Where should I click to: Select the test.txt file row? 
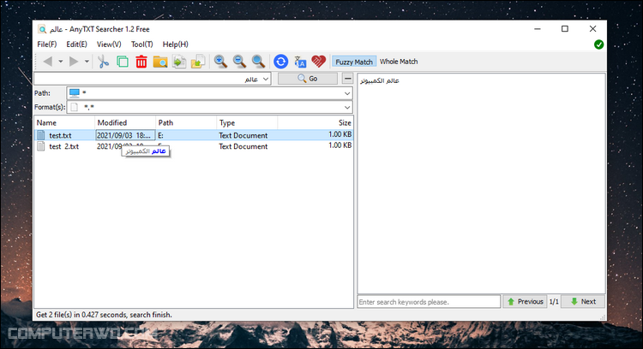194,135
